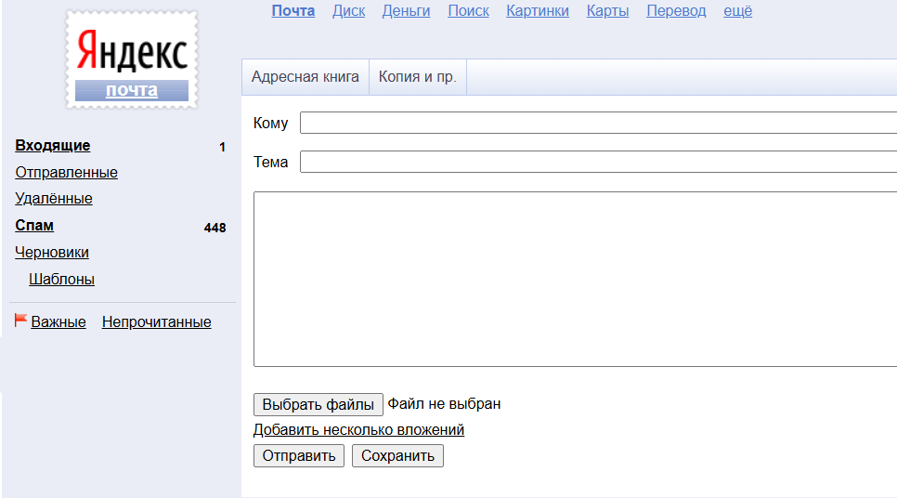Click inside the message body text area
This screenshot has height=498, width=897.
(576, 279)
